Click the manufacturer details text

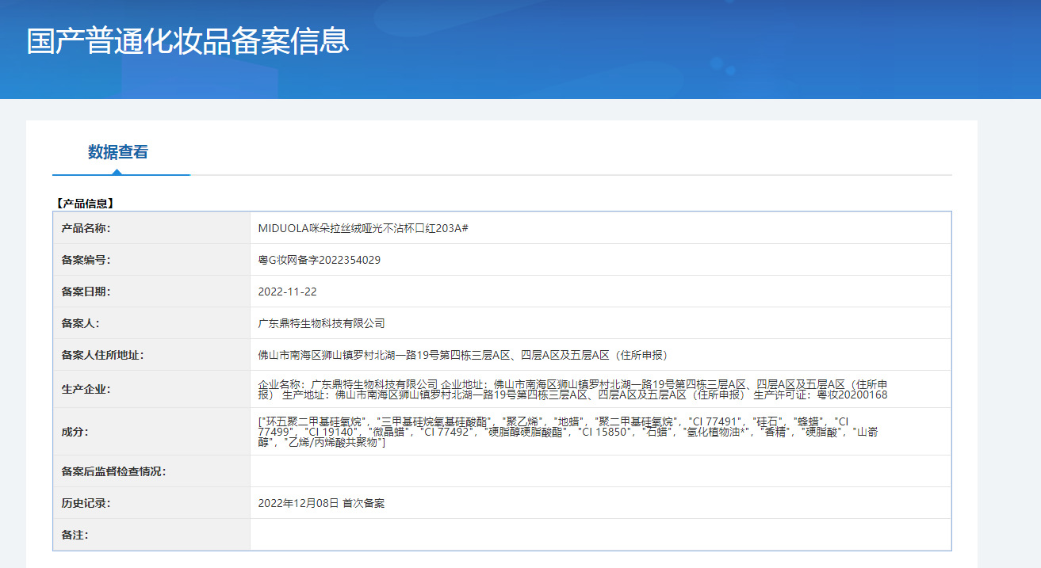573,389
